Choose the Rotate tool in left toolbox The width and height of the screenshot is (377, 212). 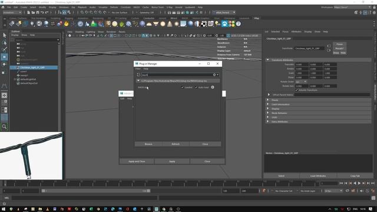pos(4,64)
